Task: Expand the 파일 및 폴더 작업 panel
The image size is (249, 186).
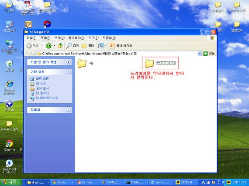Action: (69, 62)
